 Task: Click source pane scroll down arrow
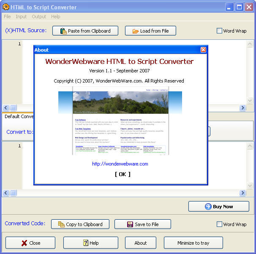[250, 100]
